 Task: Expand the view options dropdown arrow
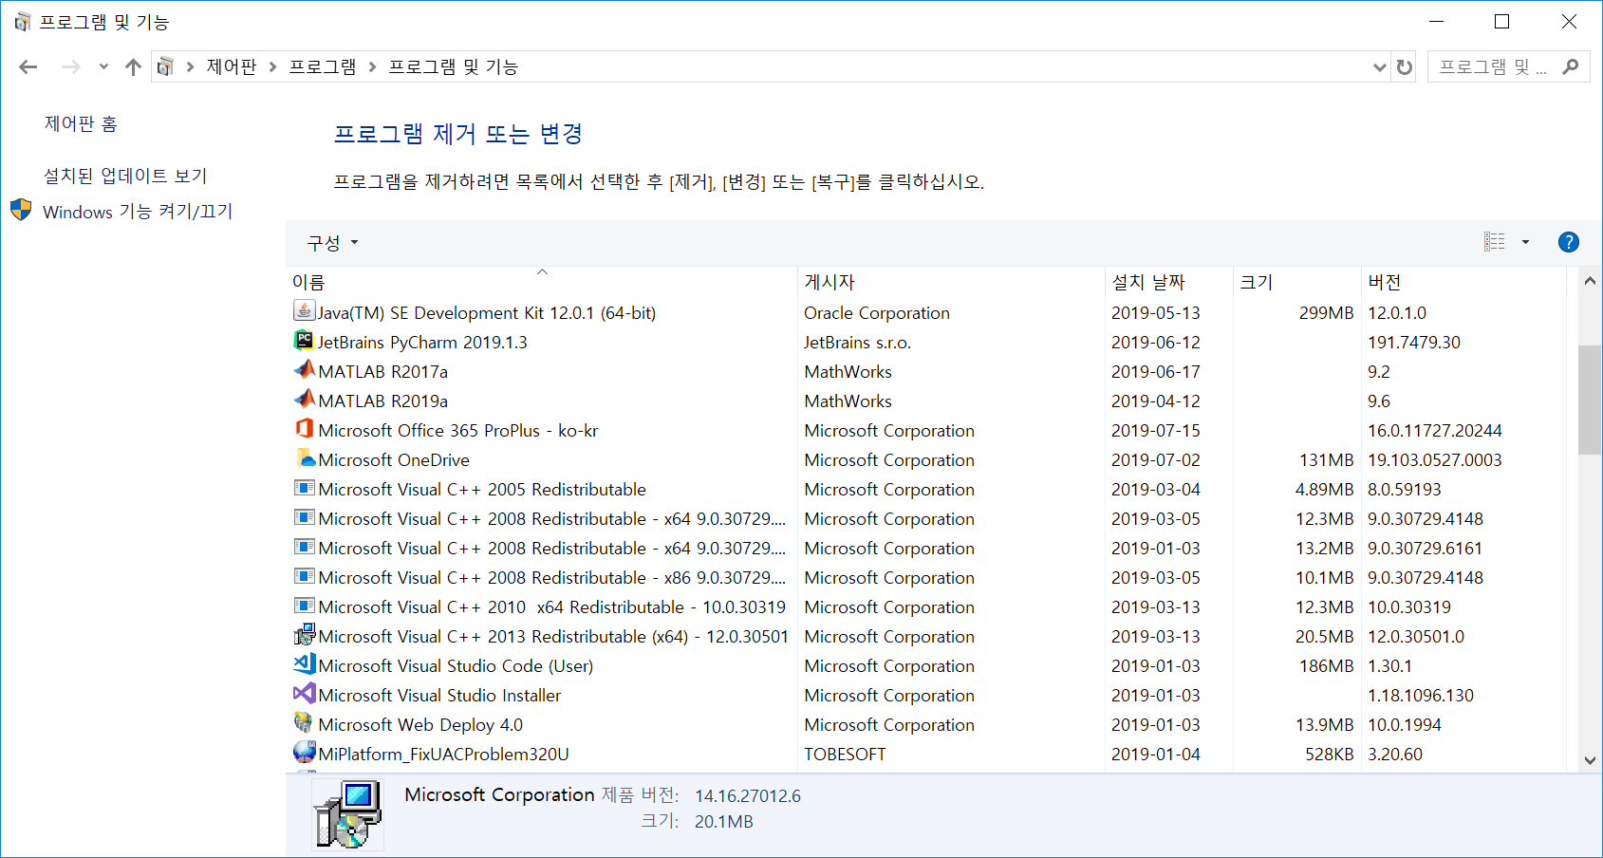click(1526, 242)
